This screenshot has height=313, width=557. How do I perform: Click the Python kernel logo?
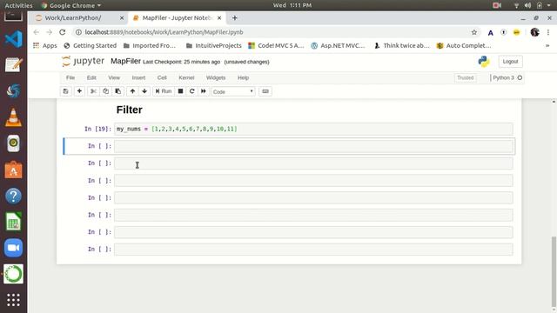(x=484, y=62)
